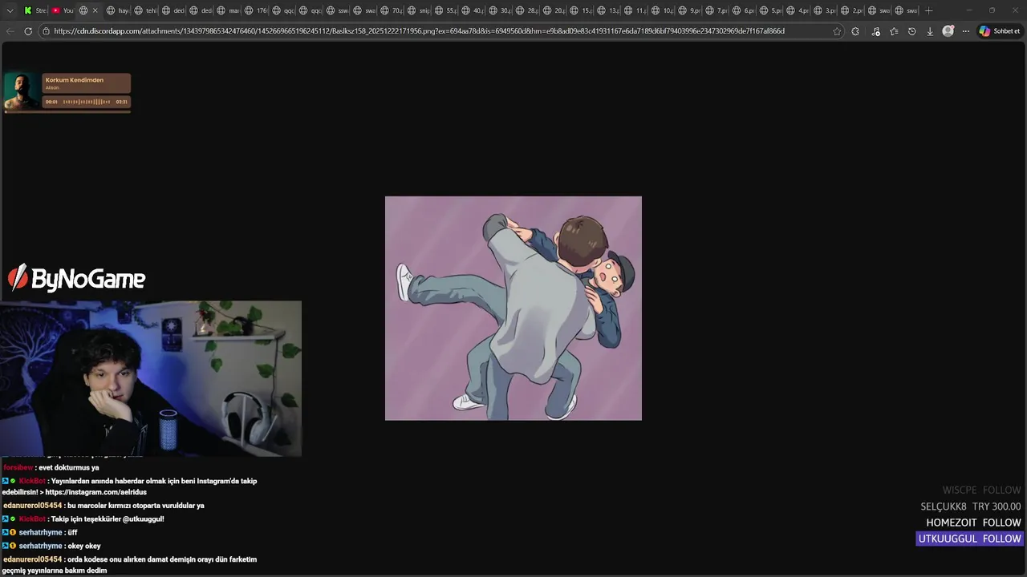The height and width of the screenshot is (577, 1027).
Task: Open a new browser tab
Action: 929,10
